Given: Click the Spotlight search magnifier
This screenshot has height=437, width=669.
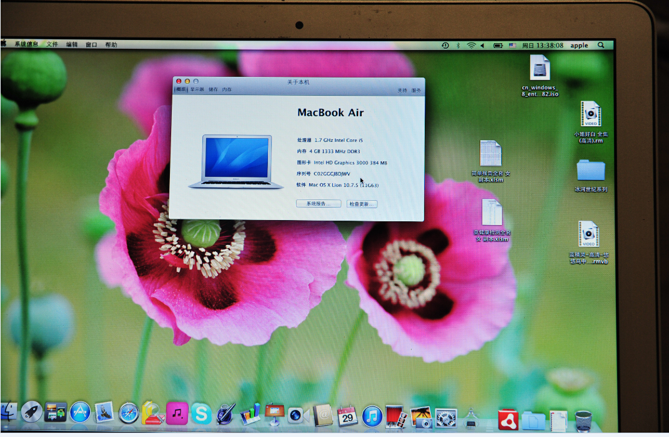Looking at the screenshot, I should [x=601, y=45].
